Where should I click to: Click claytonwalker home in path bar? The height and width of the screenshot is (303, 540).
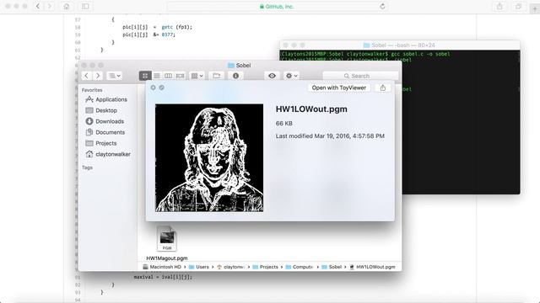(230, 267)
